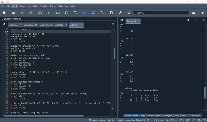This screenshot has width=207, height=122.
Task: Open the PYTHONPATH manager Python icon
Action: [129, 13]
